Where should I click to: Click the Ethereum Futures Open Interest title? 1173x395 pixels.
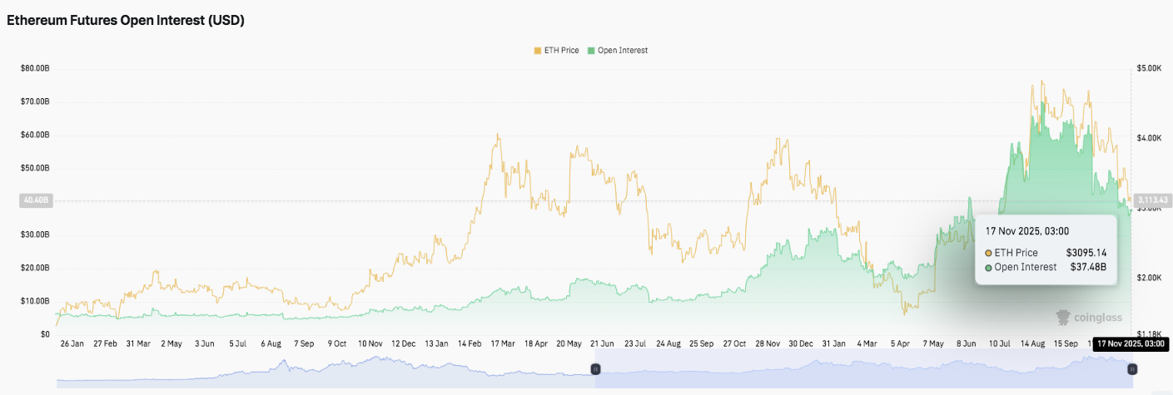(x=126, y=21)
